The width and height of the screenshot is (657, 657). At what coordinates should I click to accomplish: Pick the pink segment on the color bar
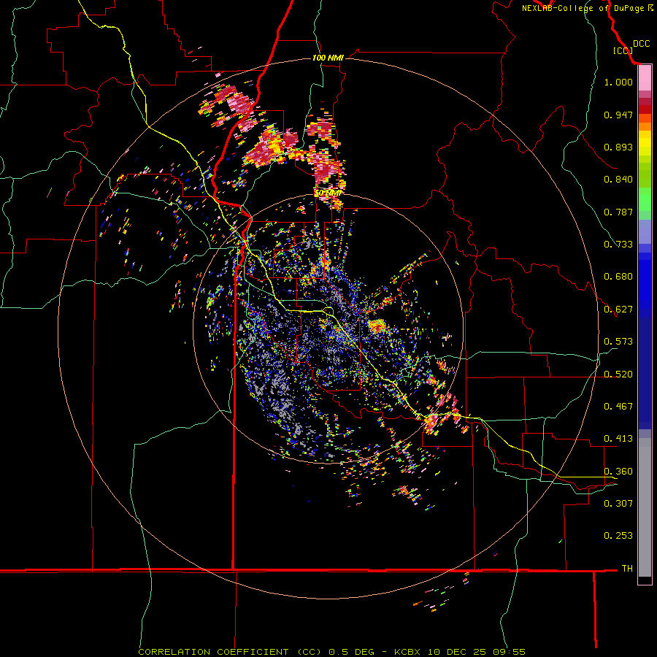(645, 78)
